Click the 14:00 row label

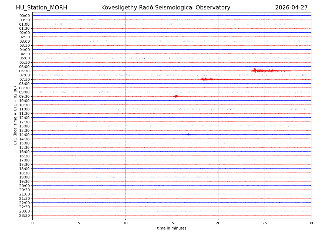point(25,135)
